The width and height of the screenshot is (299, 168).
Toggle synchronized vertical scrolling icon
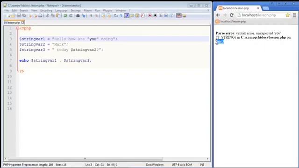103,15
